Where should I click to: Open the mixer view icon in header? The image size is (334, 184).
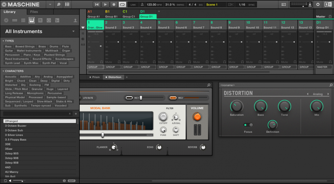coord(67,4)
